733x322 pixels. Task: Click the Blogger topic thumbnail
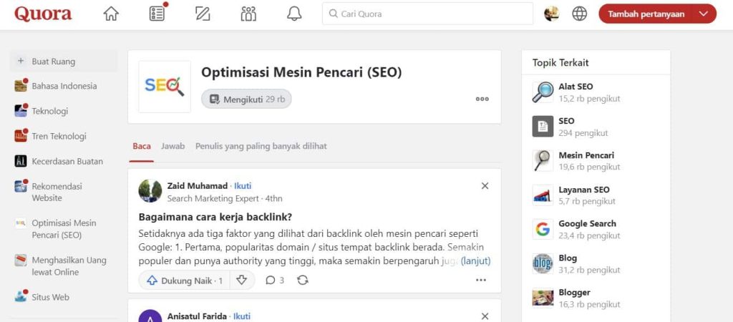543,298
